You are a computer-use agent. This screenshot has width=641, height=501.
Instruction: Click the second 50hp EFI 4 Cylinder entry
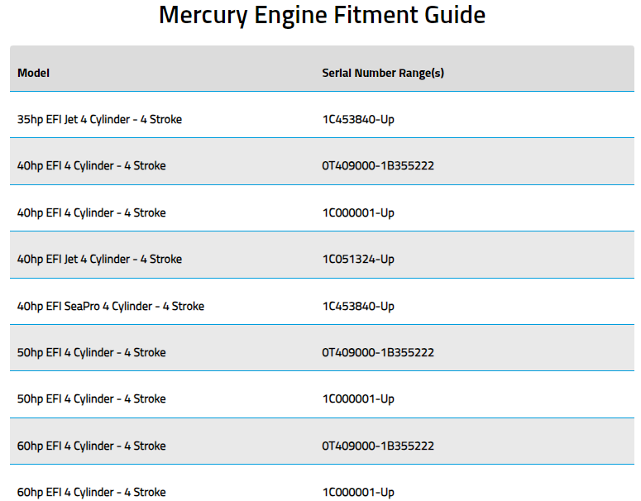92,398
